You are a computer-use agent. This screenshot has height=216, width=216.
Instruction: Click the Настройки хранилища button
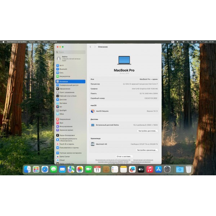click(x=147, y=150)
